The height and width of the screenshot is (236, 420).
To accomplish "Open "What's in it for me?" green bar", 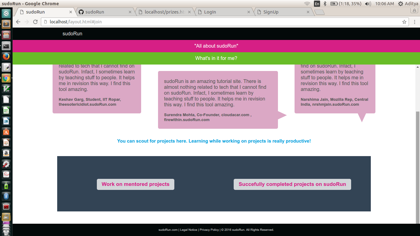I will click(216, 58).
